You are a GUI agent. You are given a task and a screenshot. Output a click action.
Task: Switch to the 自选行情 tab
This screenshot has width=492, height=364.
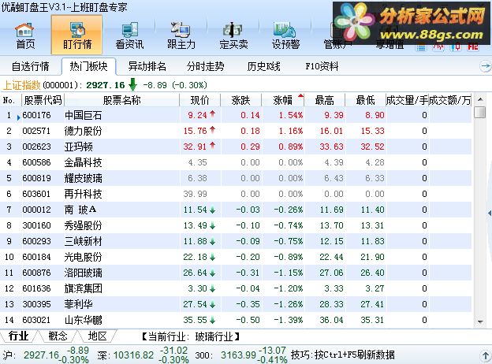click(x=31, y=66)
